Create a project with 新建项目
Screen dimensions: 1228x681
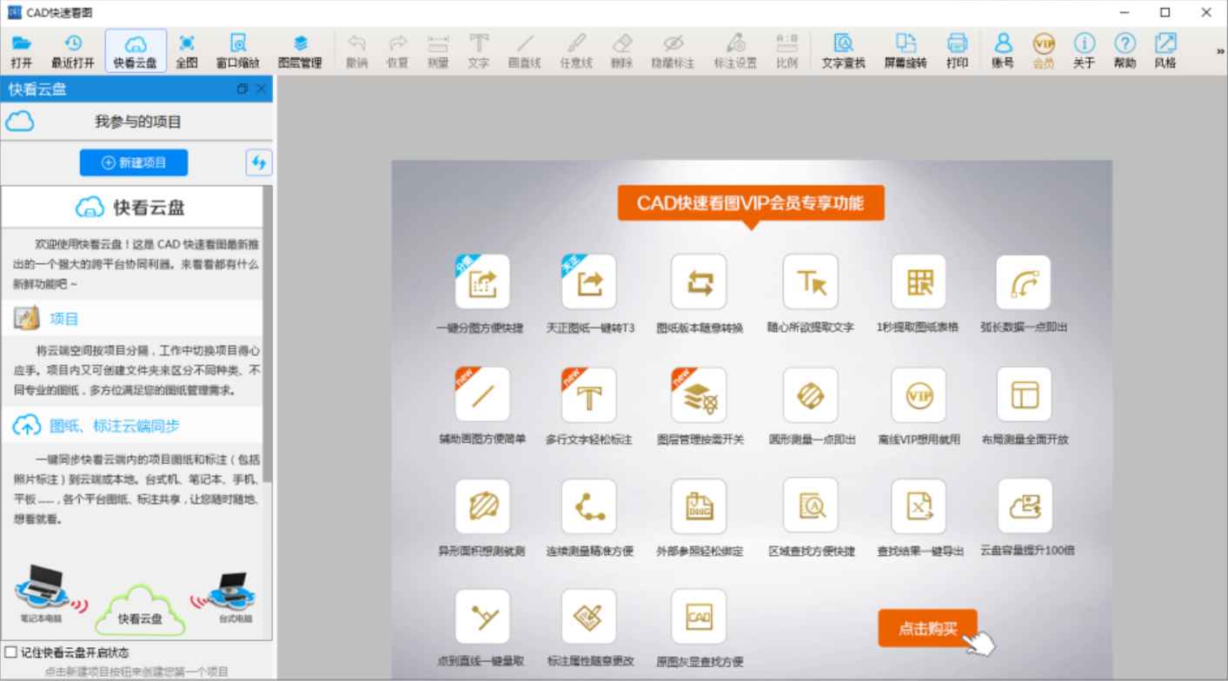click(132, 162)
